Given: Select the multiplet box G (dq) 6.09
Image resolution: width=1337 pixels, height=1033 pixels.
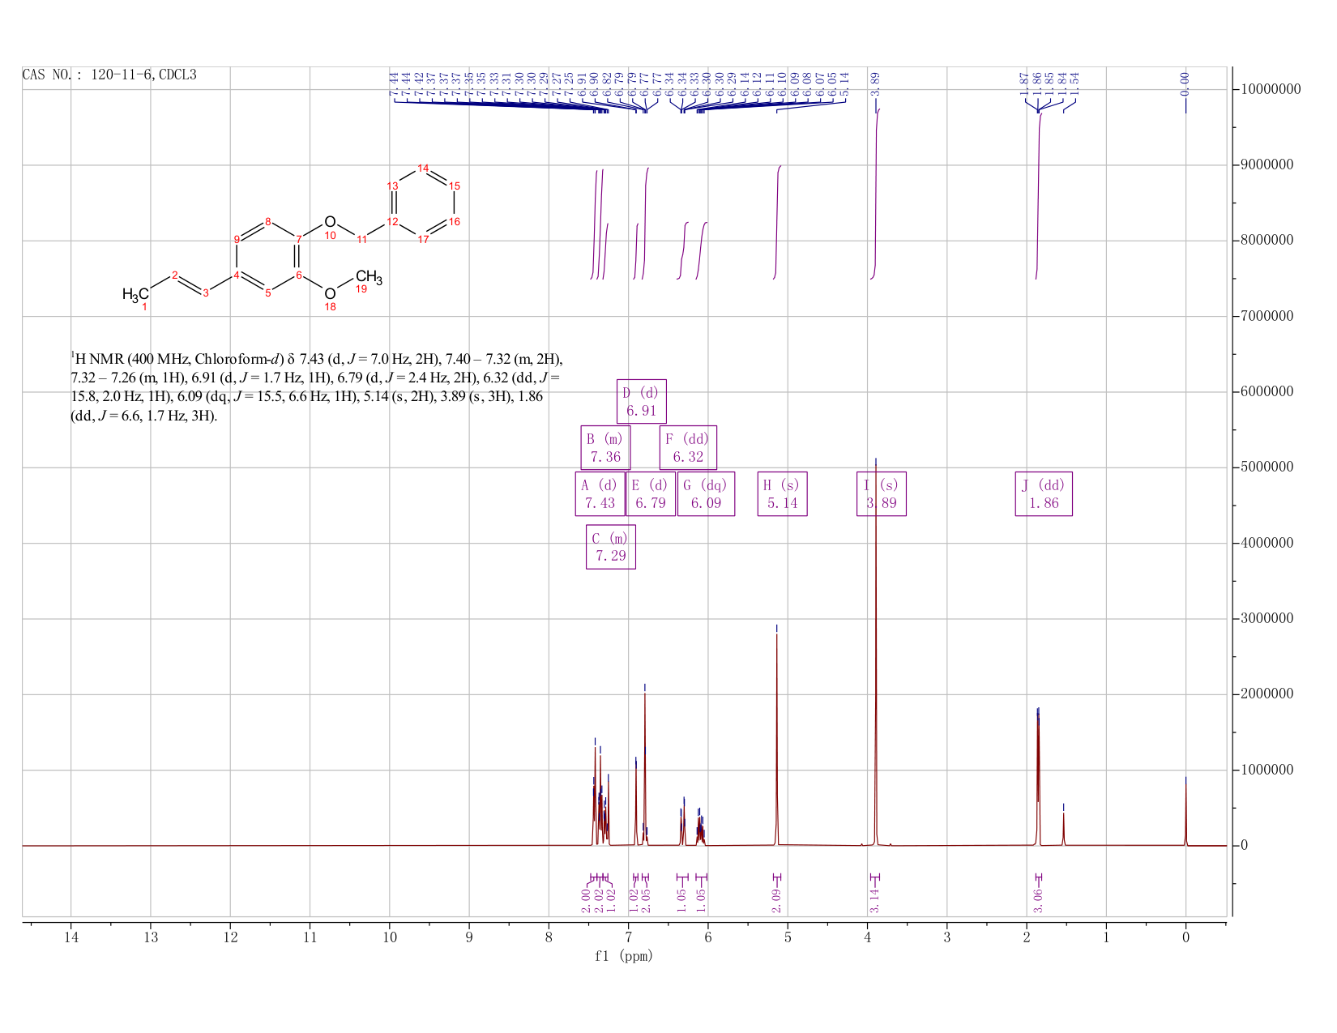Looking at the screenshot, I should 706,494.
